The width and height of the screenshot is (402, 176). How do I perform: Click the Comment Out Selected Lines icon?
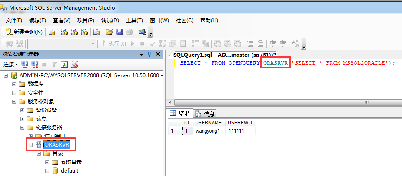[x=250, y=44]
